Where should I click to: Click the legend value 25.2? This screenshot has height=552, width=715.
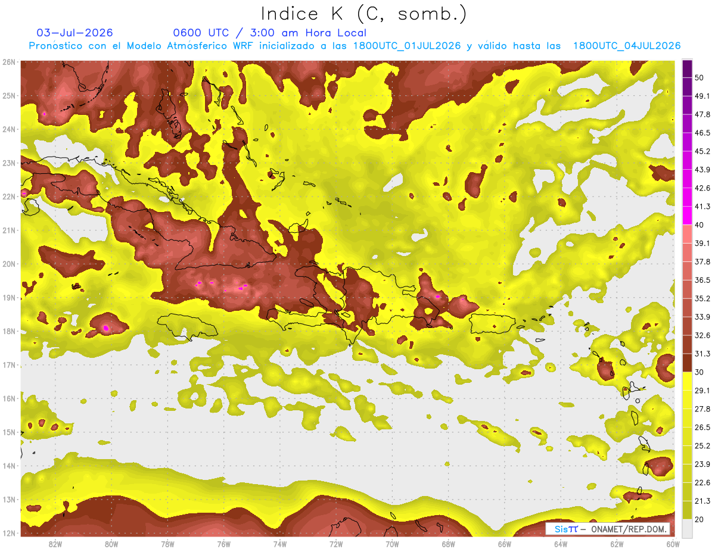702,446
